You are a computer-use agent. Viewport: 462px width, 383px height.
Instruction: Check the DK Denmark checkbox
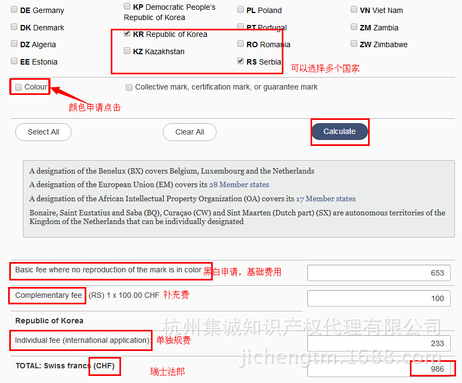pos(14,27)
